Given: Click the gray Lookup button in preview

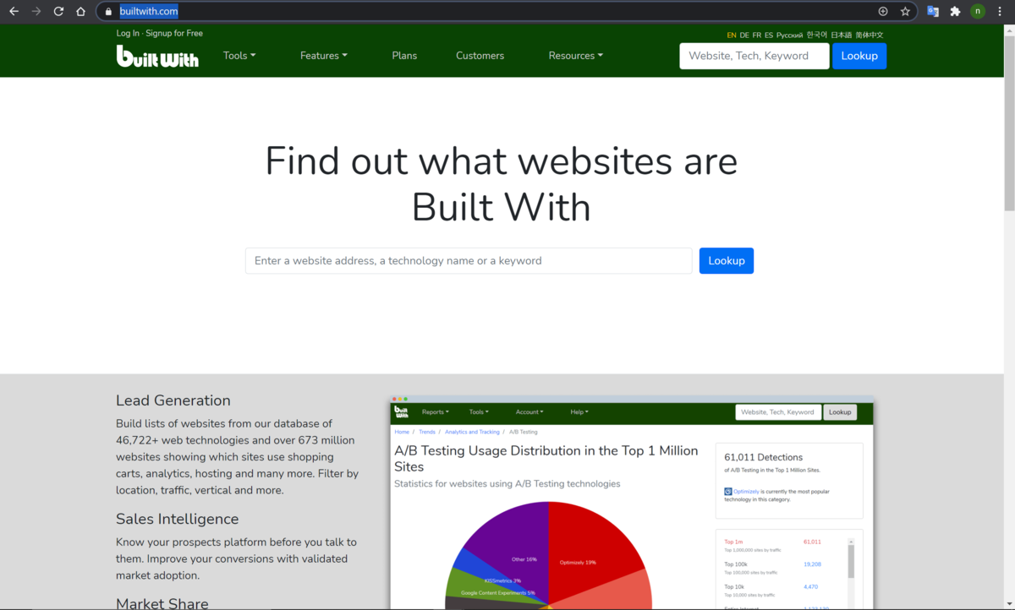Looking at the screenshot, I should coord(840,412).
